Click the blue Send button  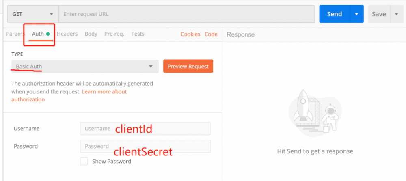(334, 14)
